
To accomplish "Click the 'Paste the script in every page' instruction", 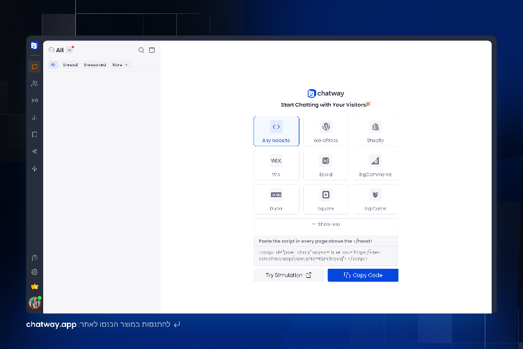I will coord(315,241).
